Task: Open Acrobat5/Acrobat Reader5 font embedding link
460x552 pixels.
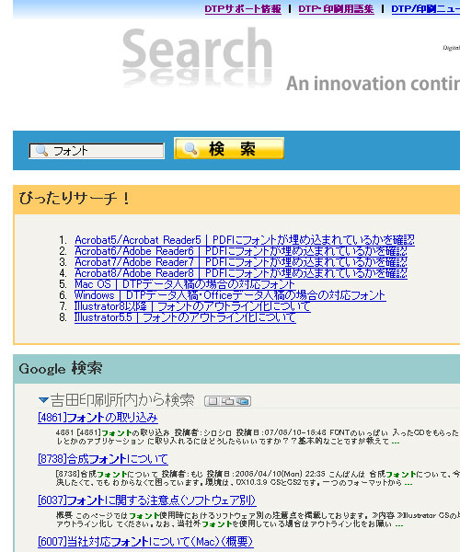Action: (x=245, y=240)
